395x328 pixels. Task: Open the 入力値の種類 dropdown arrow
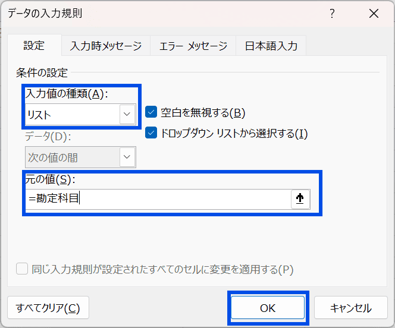pos(127,114)
